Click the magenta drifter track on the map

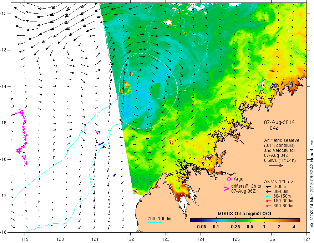pyautogui.click(x=22, y=137)
